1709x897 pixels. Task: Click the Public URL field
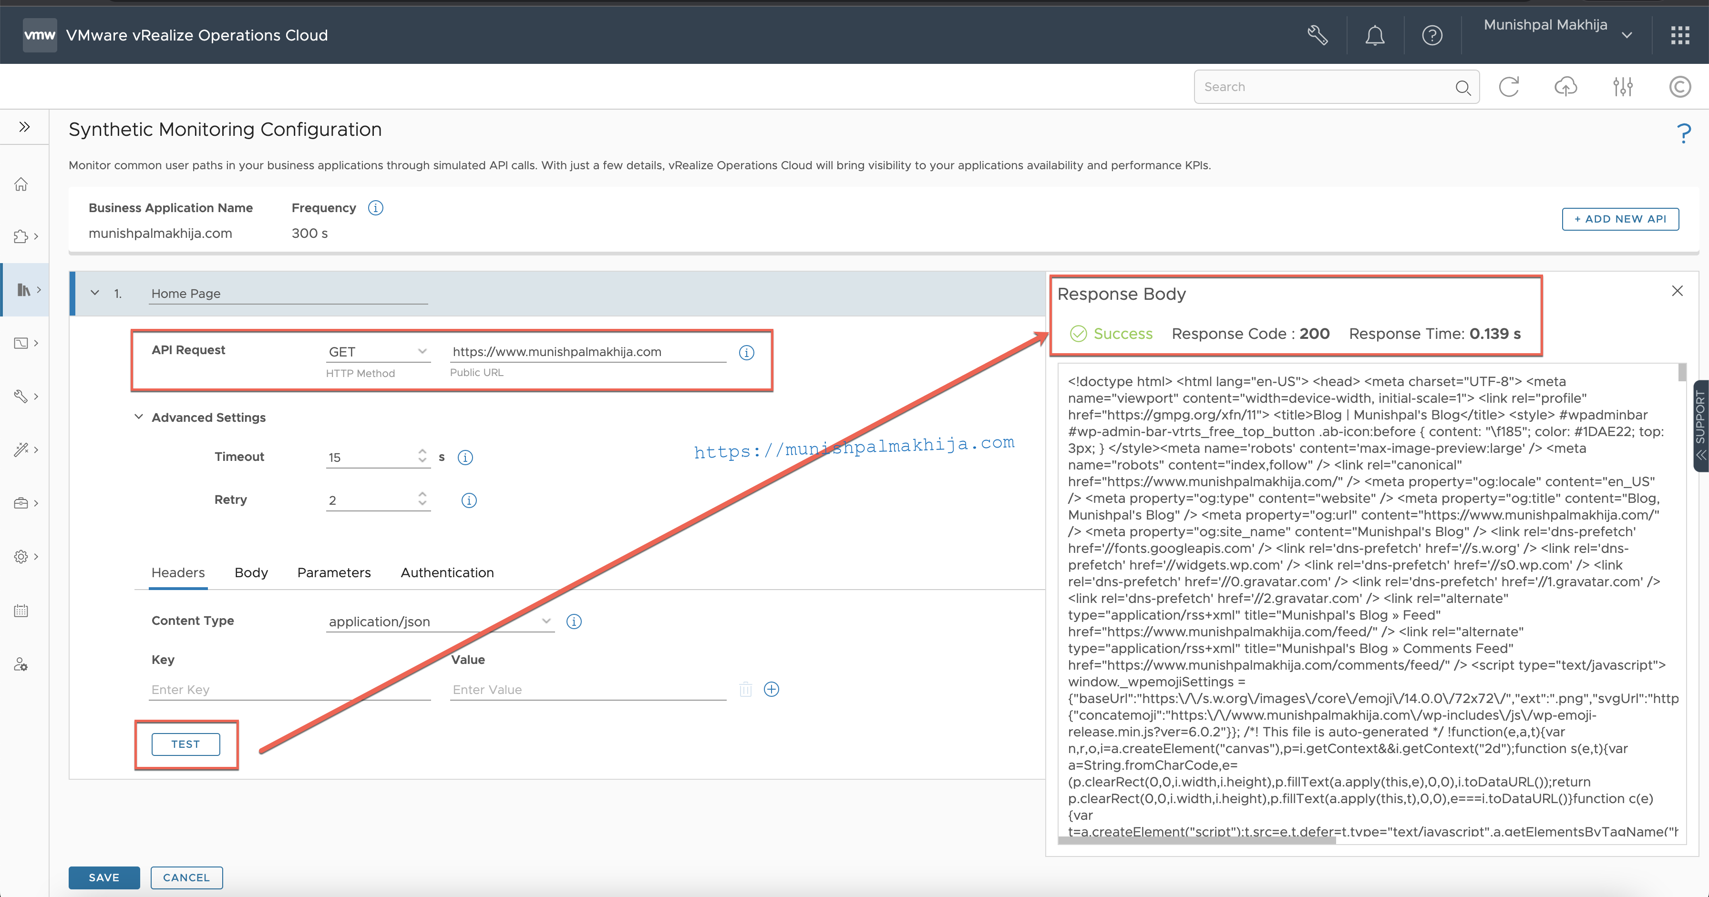pyautogui.click(x=588, y=352)
